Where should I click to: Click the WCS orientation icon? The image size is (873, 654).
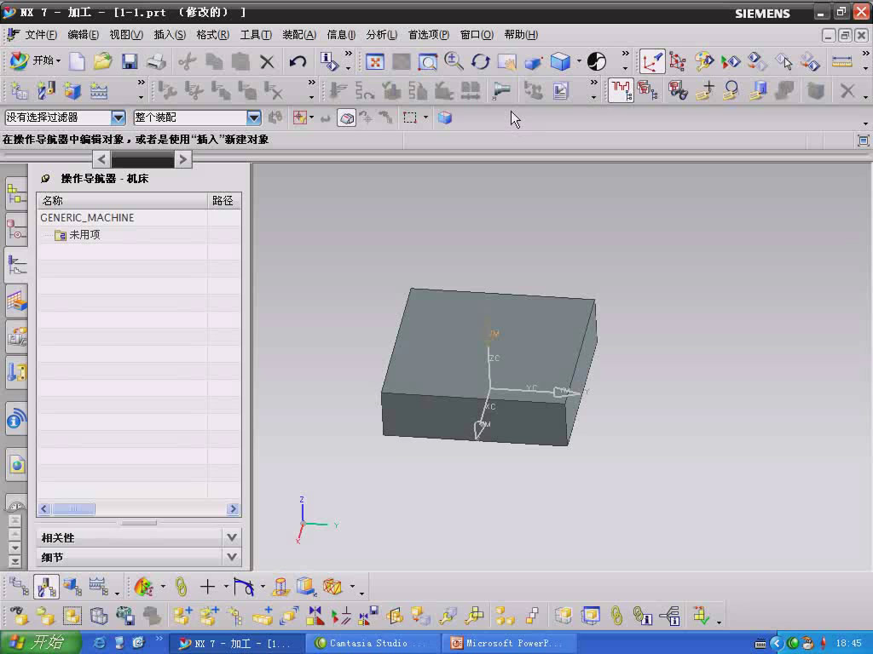click(651, 61)
